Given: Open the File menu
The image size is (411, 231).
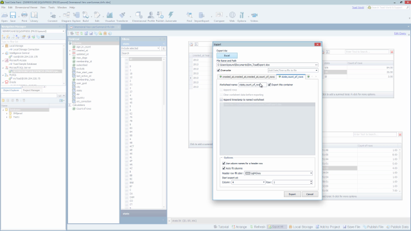Looking at the screenshot, I should [3, 7].
